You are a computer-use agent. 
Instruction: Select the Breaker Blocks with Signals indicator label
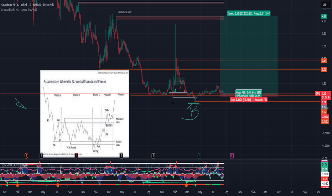pos(19,10)
